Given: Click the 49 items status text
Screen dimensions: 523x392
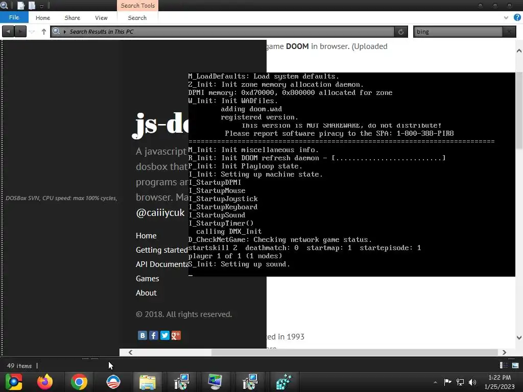Looking at the screenshot, I should click(19, 366).
